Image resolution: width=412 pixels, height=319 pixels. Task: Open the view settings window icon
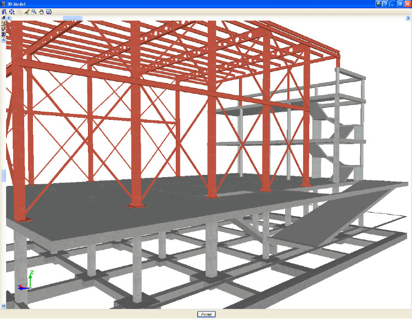(x=49, y=11)
